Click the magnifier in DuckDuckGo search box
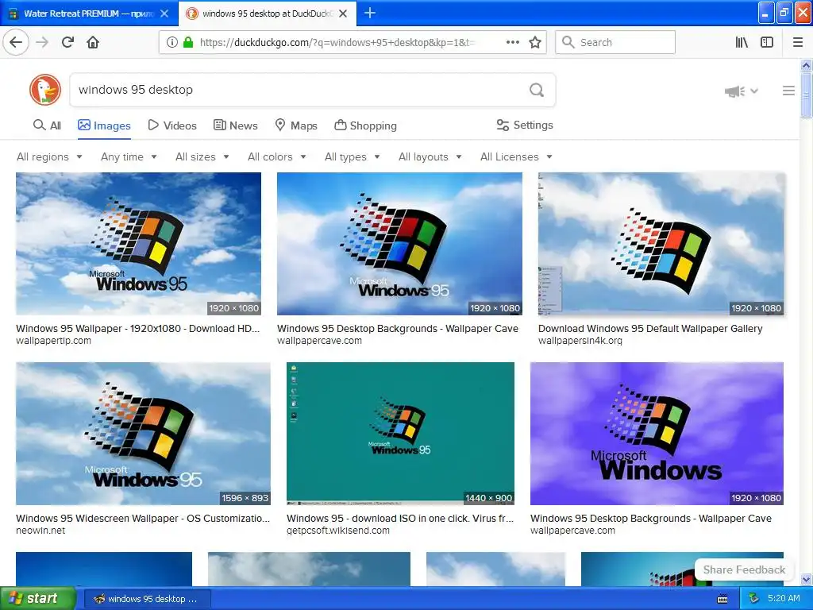 pos(537,90)
